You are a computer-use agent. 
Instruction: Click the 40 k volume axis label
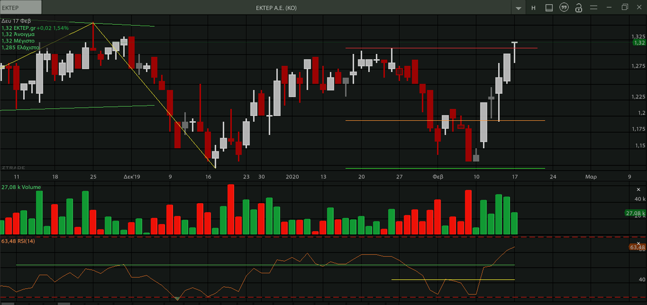[639, 199]
